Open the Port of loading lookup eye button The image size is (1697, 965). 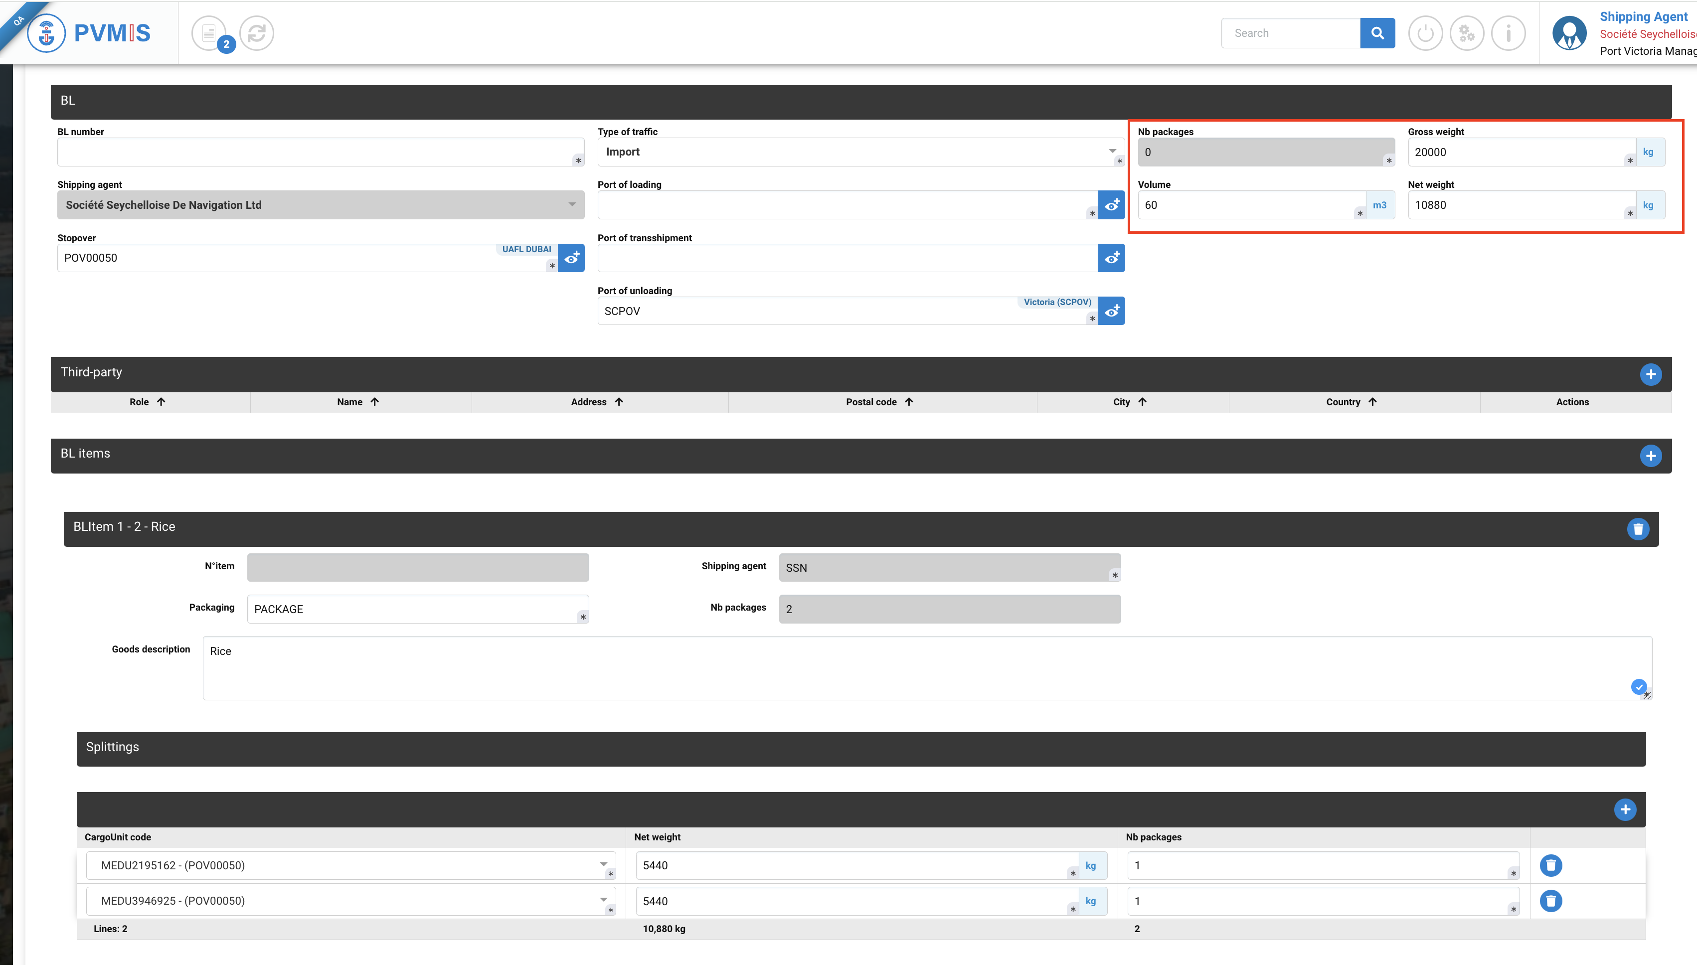[1112, 205]
